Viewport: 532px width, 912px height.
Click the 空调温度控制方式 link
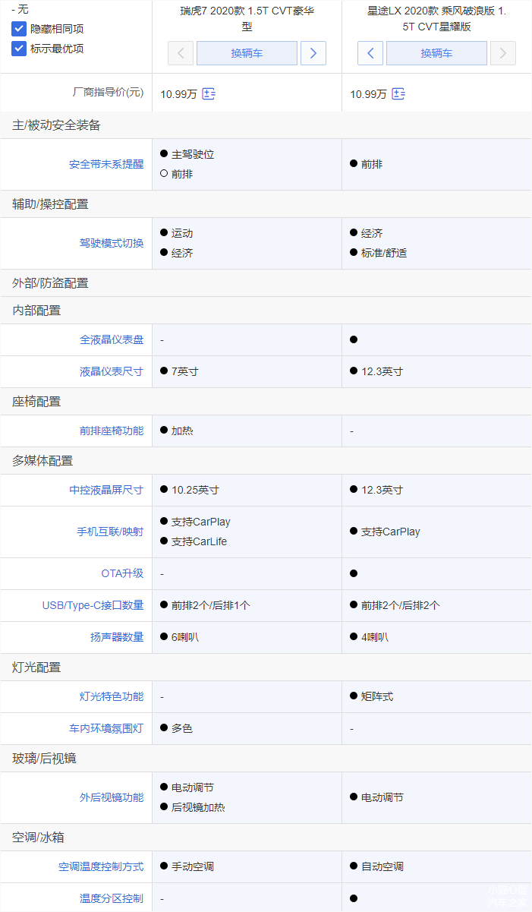point(101,866)
